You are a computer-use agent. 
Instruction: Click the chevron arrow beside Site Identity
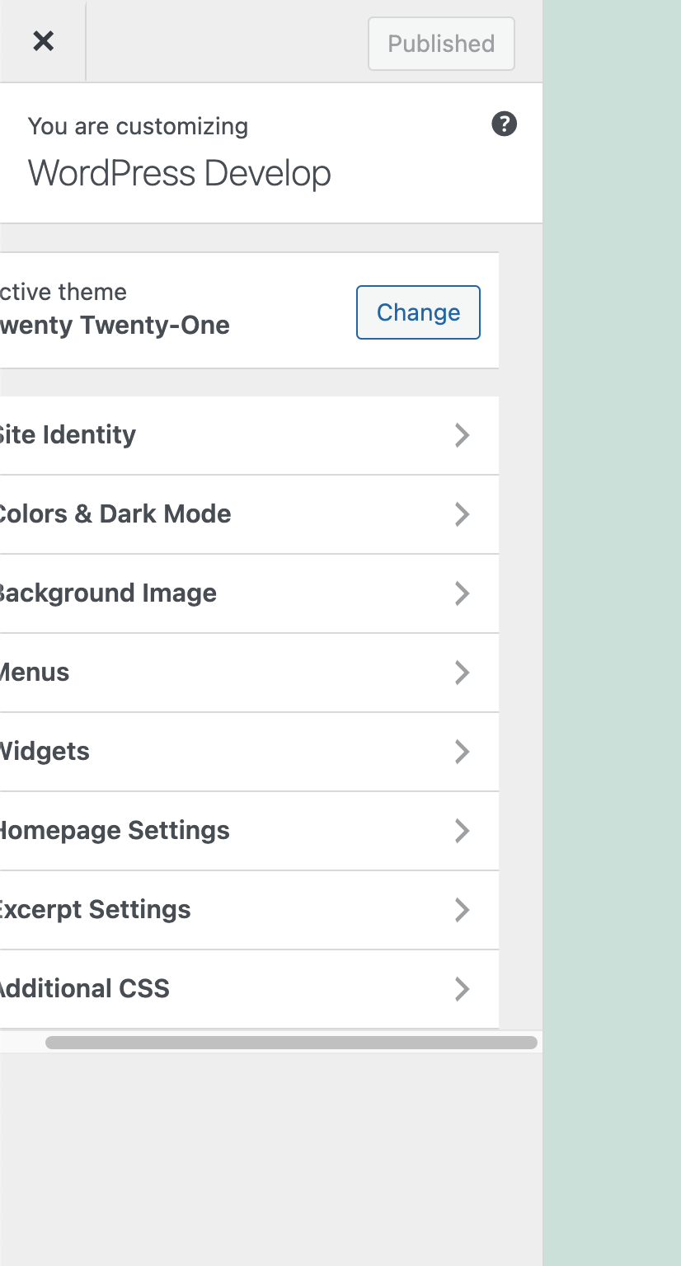click(x=463, y=435)
